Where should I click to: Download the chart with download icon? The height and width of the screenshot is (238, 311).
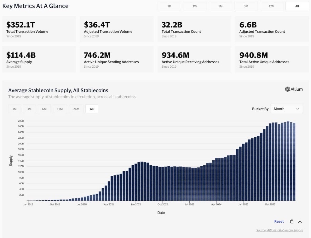pos(300,222)
